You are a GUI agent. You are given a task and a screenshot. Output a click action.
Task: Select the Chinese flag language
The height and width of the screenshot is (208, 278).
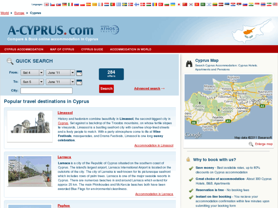click(185, 5)
